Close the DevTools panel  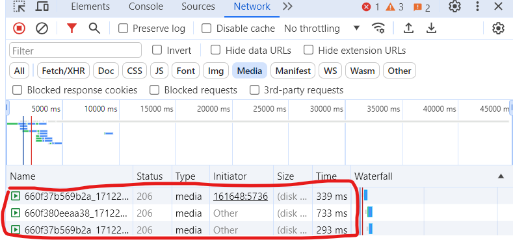point(498,6)
